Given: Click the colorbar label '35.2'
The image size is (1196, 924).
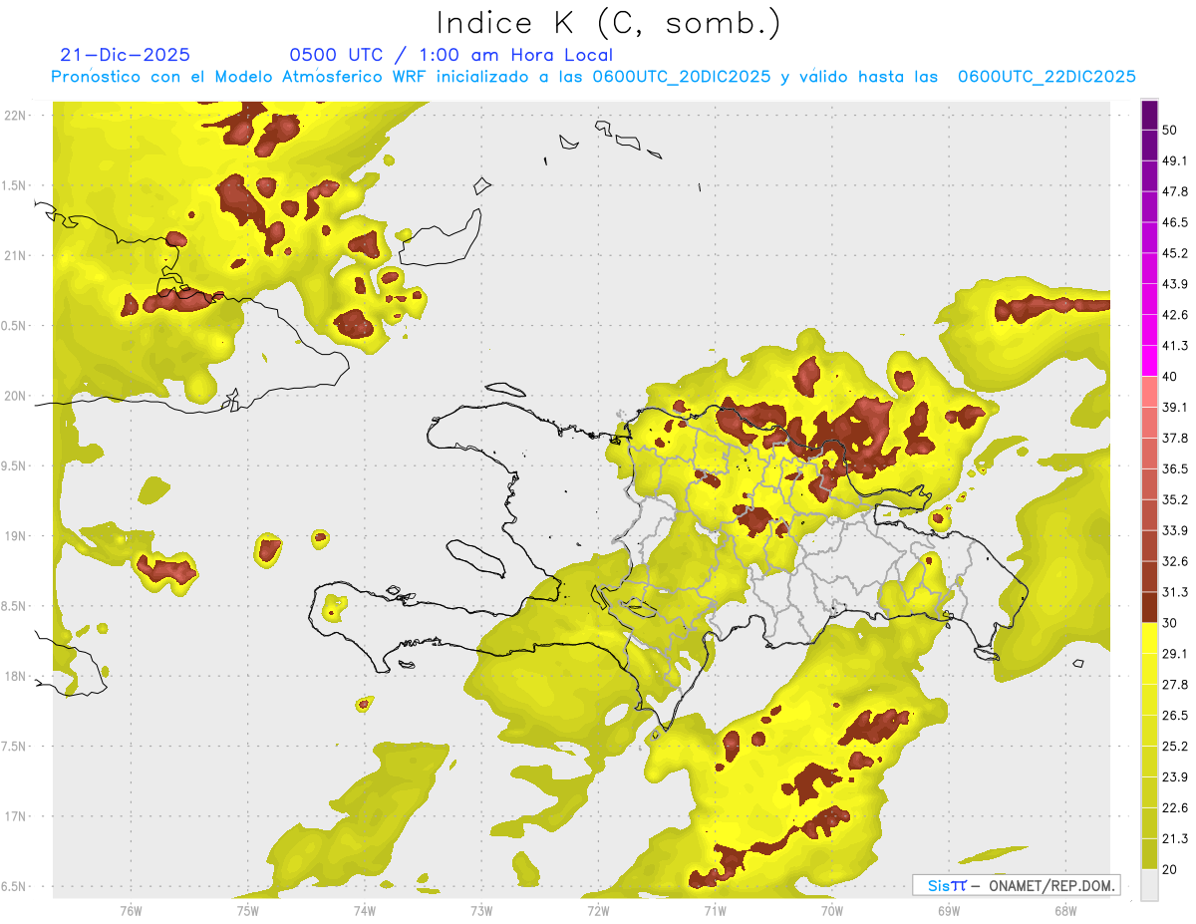Looking at the screenshot, I should point(1174,499).
